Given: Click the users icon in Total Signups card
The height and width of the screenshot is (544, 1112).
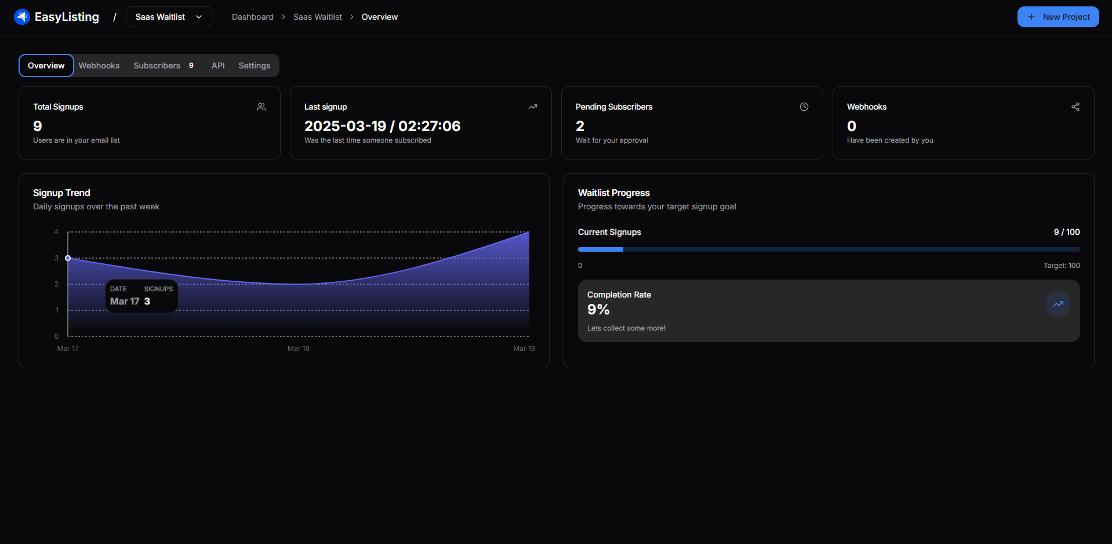Looking at the screenshot, I should click(261, 107).
